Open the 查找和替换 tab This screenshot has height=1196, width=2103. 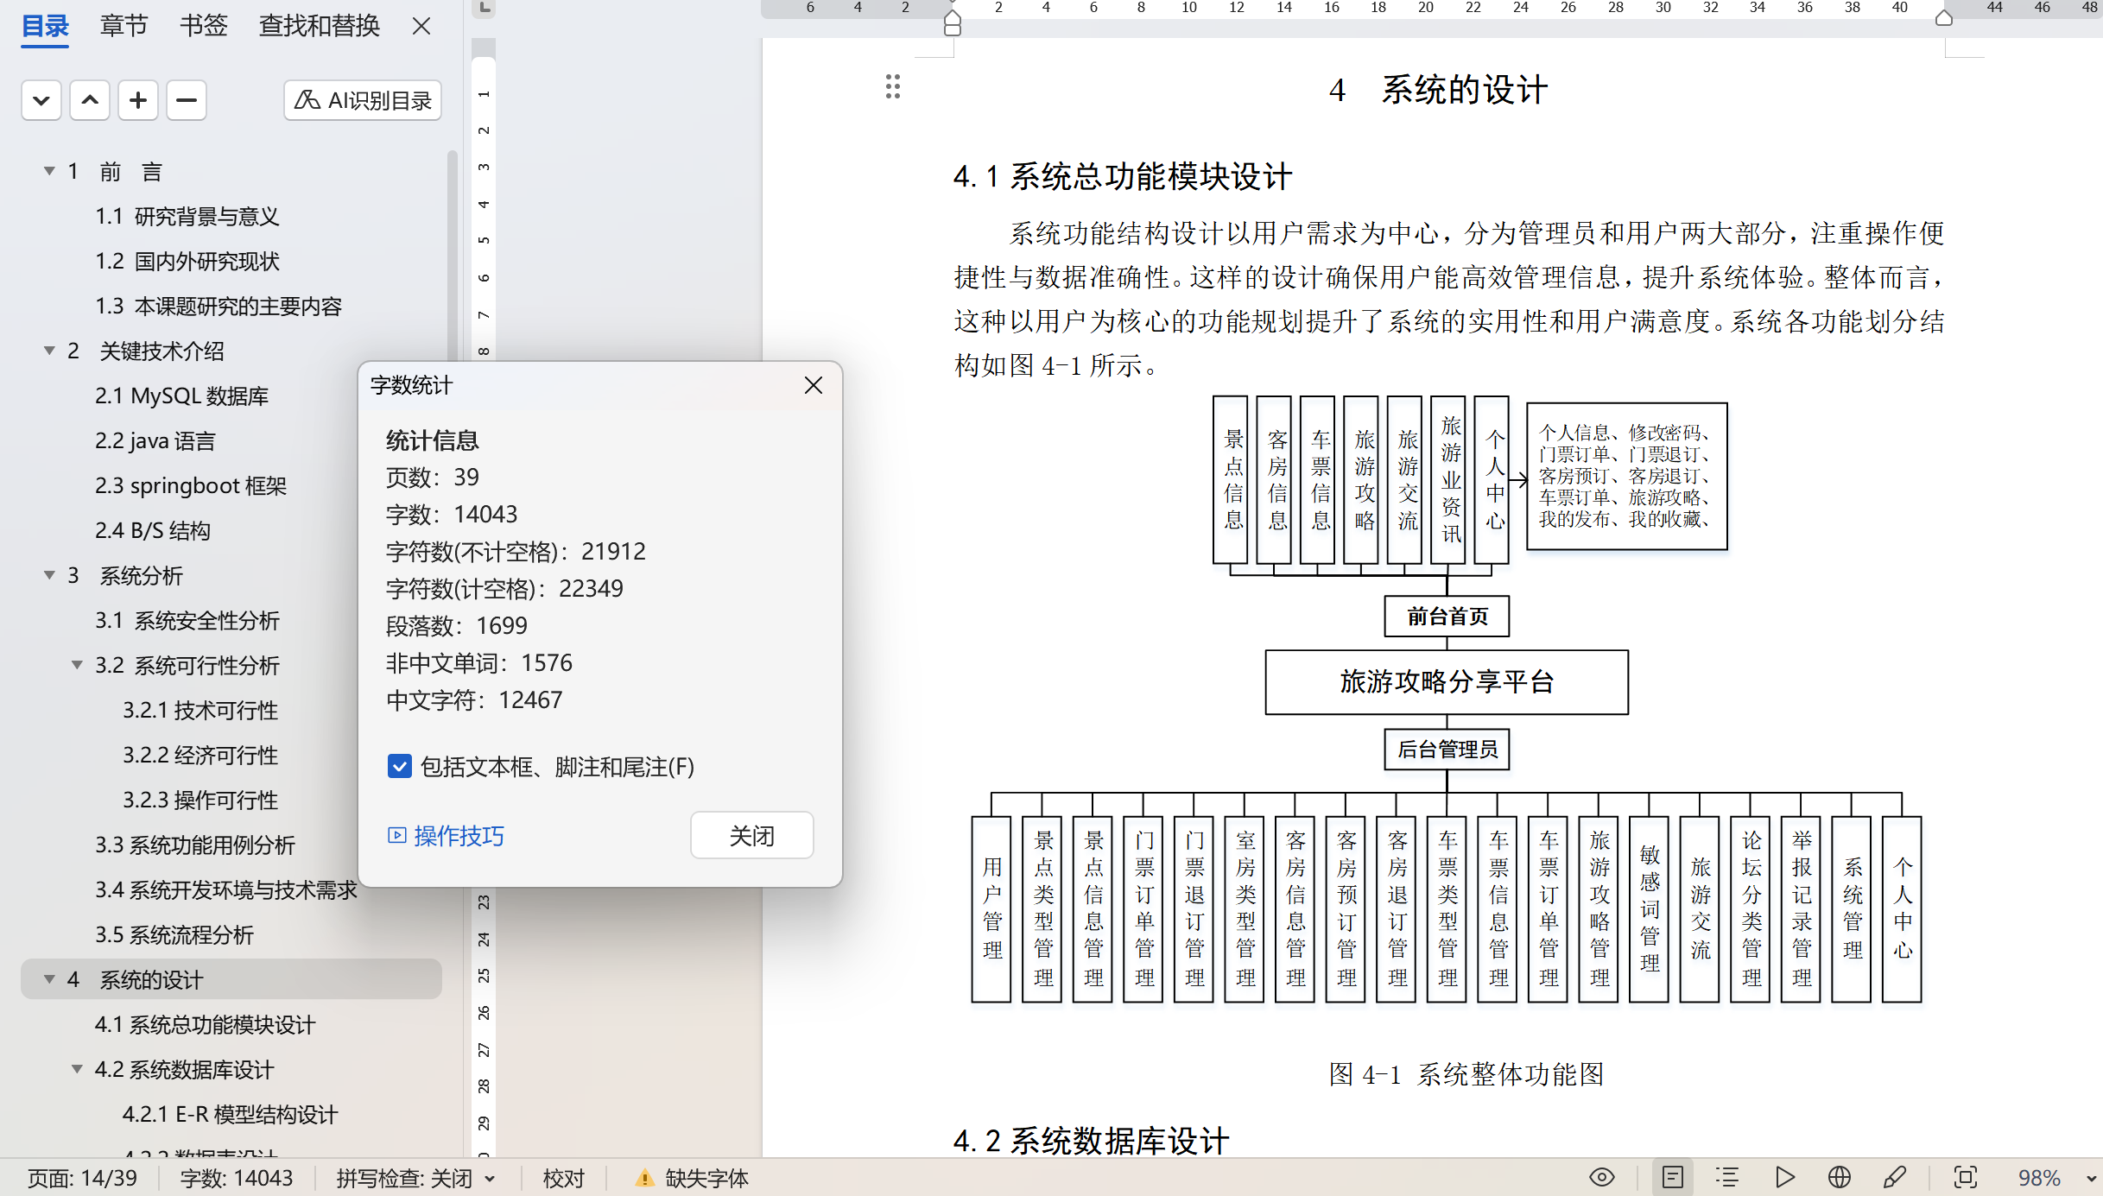tap(319, 26)
